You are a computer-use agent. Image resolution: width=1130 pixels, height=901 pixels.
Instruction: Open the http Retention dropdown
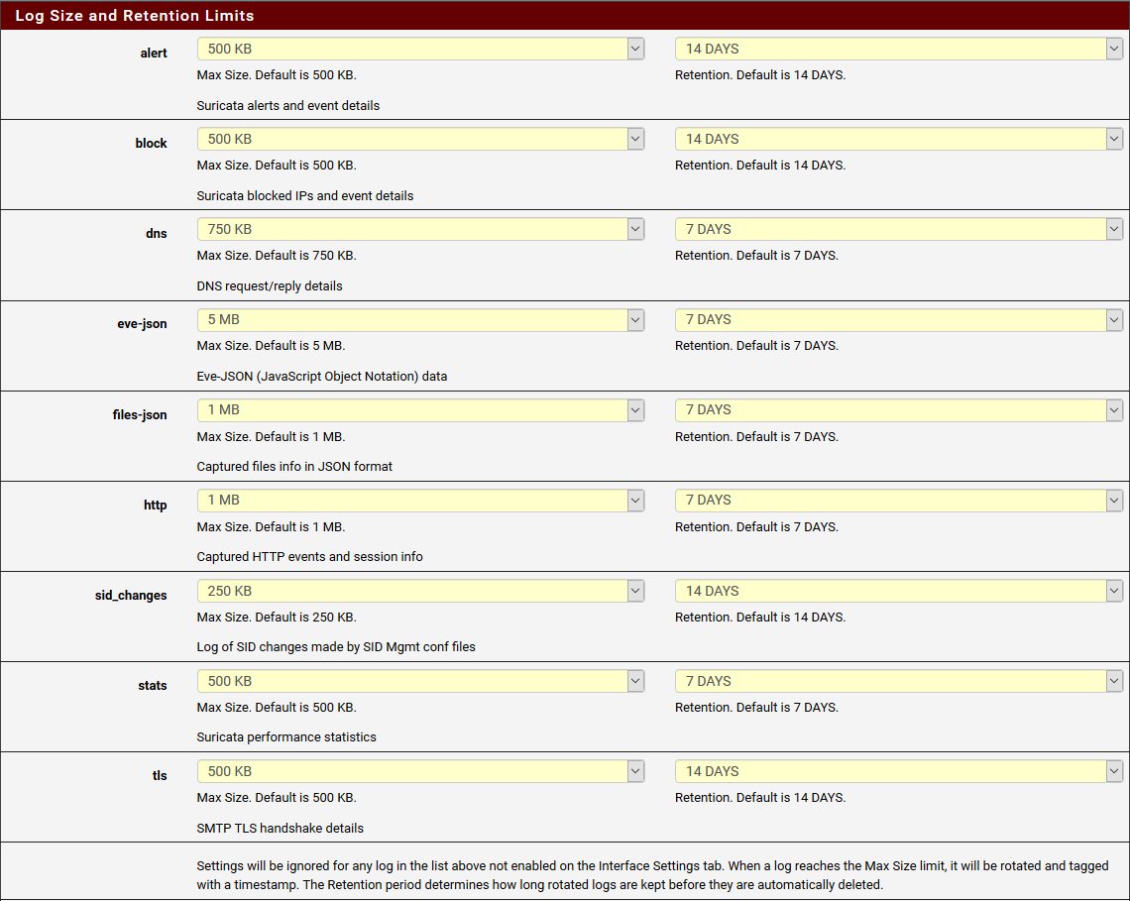pos(898,500)
